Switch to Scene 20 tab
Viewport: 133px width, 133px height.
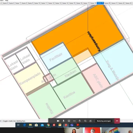[107, 3]
